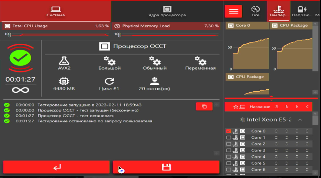Copy the test log with the copy button
Viewport: 321px width, 178px height.
204,106
